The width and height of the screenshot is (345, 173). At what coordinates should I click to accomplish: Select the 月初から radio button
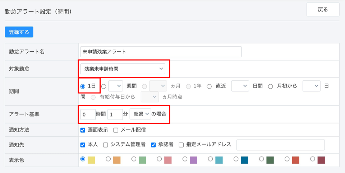click(x=271, y=86)
